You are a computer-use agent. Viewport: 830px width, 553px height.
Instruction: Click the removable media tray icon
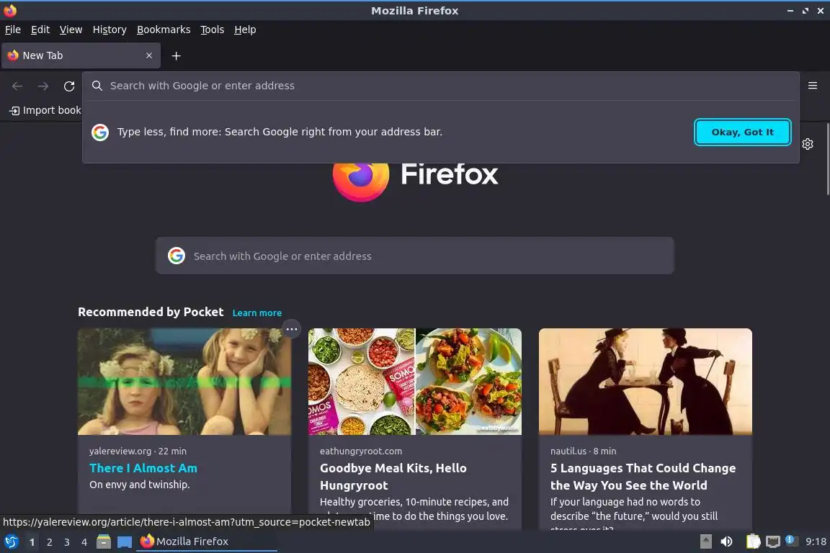click(705, 541)
